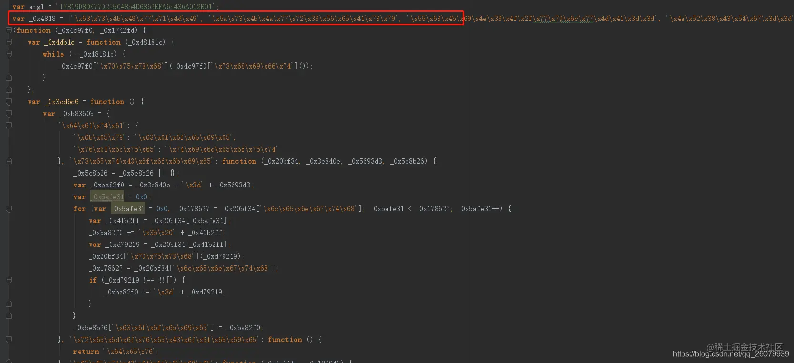Click the _0x4db1c variable declaration
Viewport: 794px width, 363px height.
(59, 42)
